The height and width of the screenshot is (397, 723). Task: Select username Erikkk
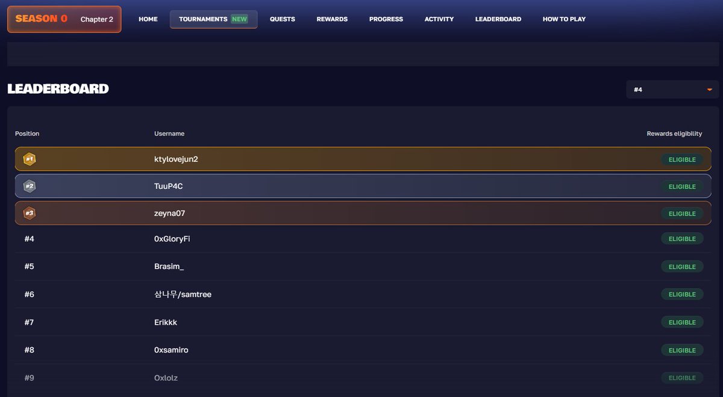(166, 322)
